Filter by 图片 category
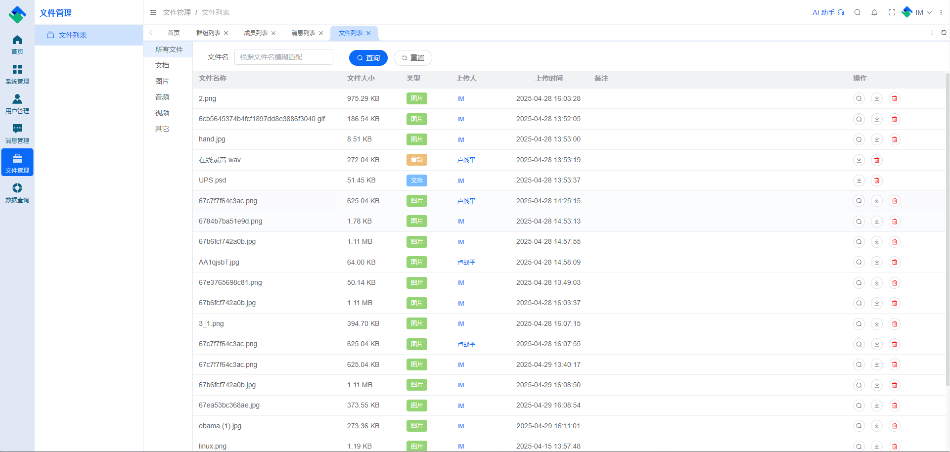Viewport: 950px width, 452px height. (168, 81)
